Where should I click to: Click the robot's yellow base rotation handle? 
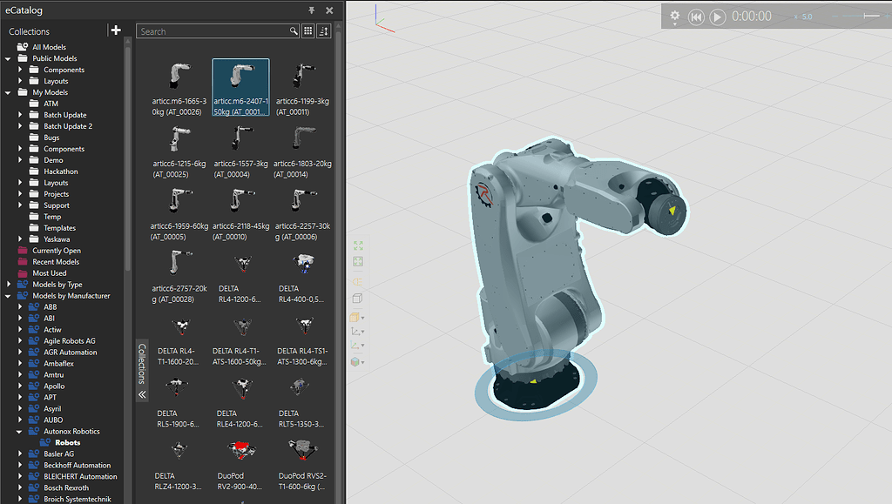click(x=533, y=381)
